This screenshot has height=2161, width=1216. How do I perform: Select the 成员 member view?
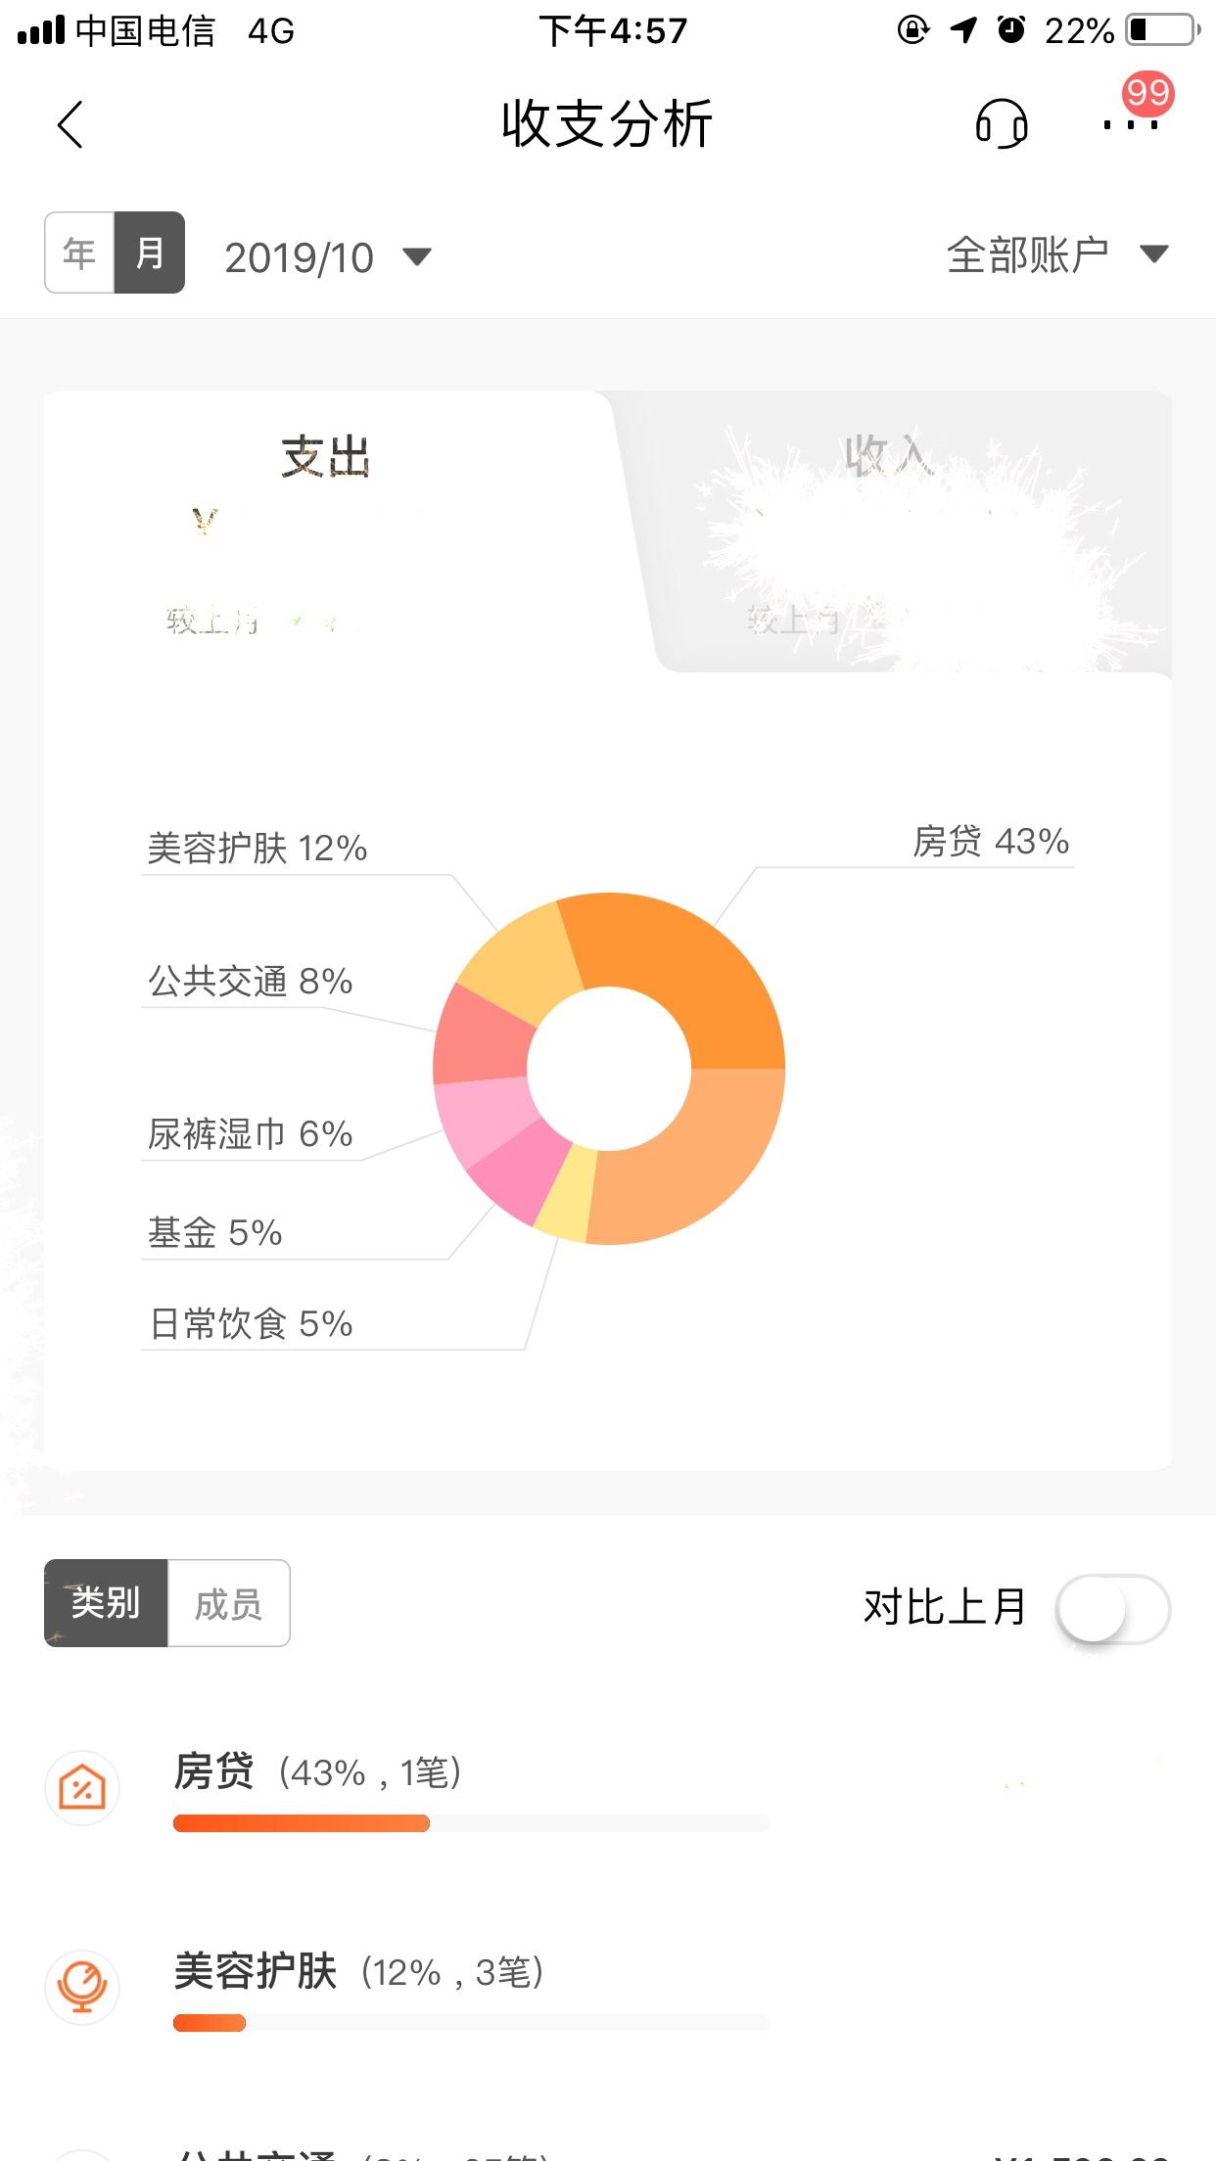(230, 1603)
